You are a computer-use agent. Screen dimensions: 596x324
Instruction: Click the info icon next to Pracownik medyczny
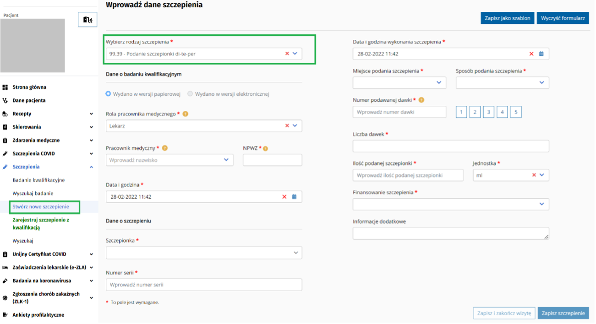165,148
